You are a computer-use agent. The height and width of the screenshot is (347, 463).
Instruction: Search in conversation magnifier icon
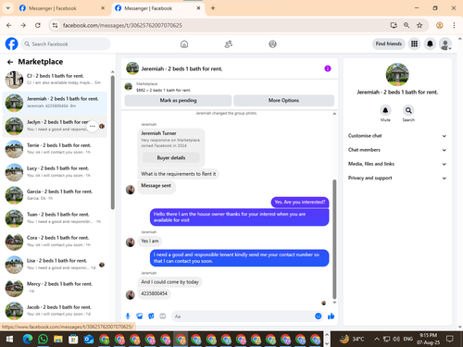408,110
